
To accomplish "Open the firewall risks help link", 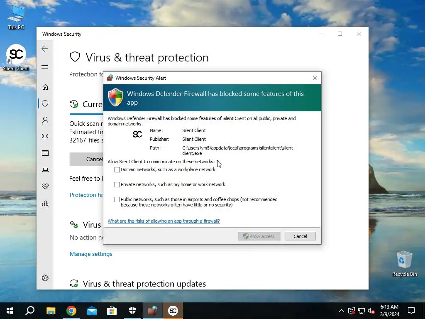I will pyautogui.click(x=164, y=221).
